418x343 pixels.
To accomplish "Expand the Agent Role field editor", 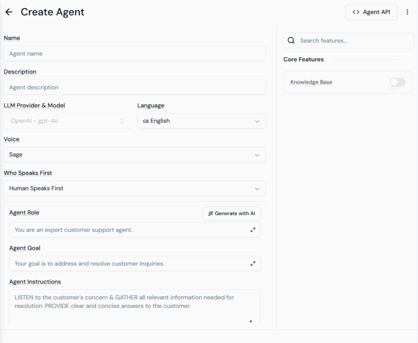I will click(253, 230).
